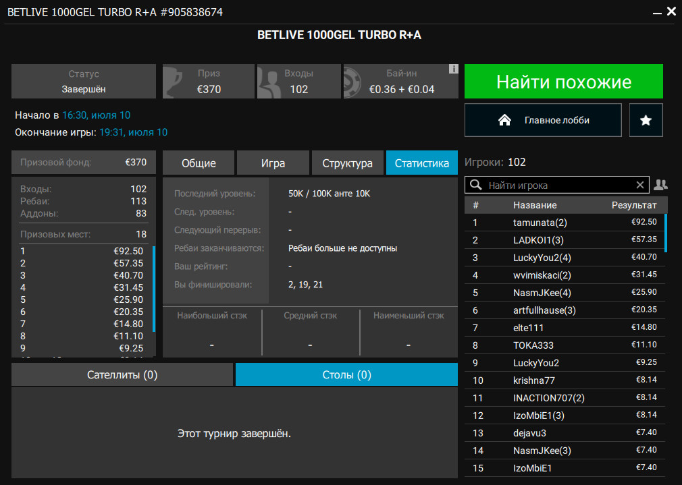Select player dejavu3
This screenshot has width=682, height=485.
tap(565, 433)
